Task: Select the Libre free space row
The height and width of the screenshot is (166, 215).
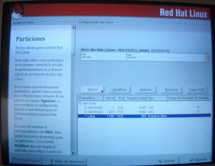Action: (x=144, y=116)
